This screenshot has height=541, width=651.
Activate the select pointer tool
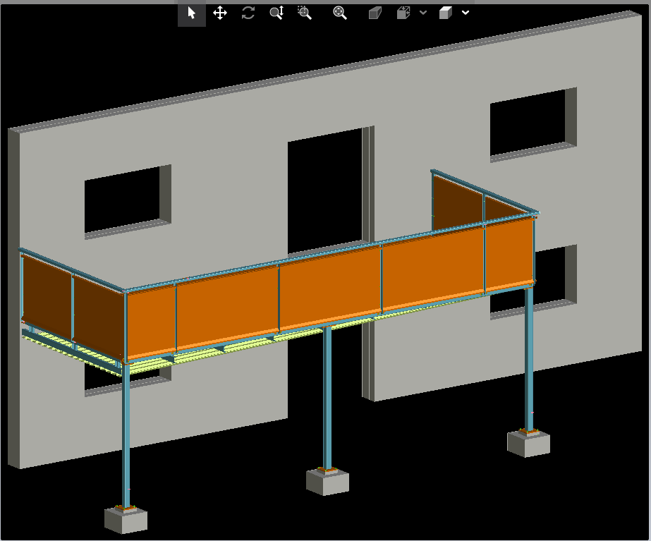pos(191,13)
